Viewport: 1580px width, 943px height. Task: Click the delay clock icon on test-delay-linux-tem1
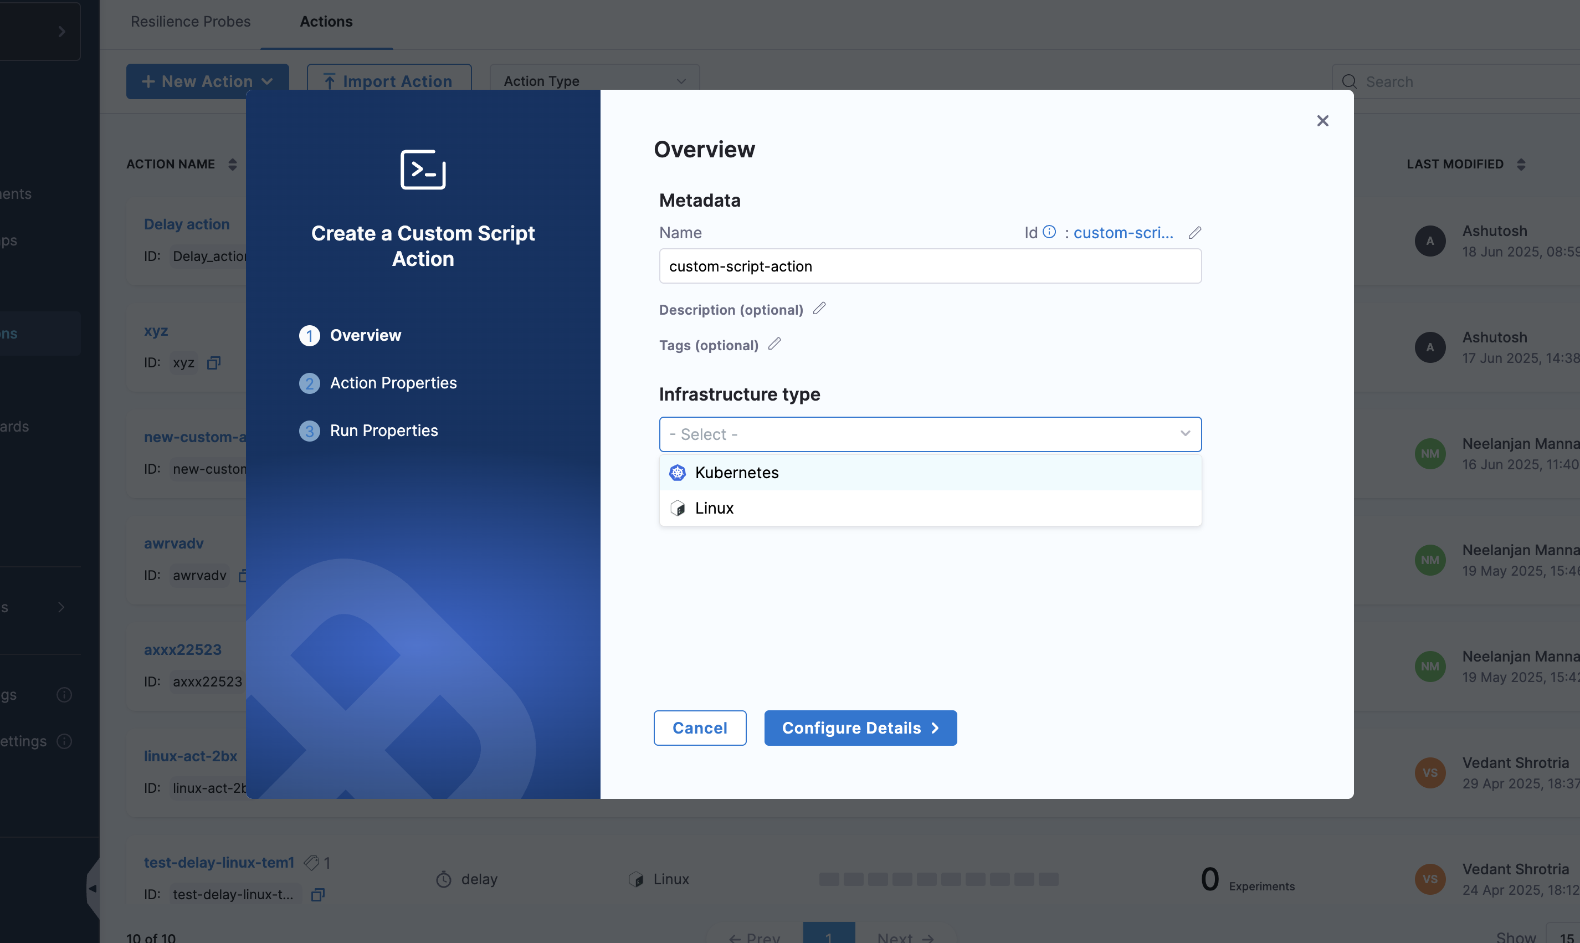[x=444, y=879]
